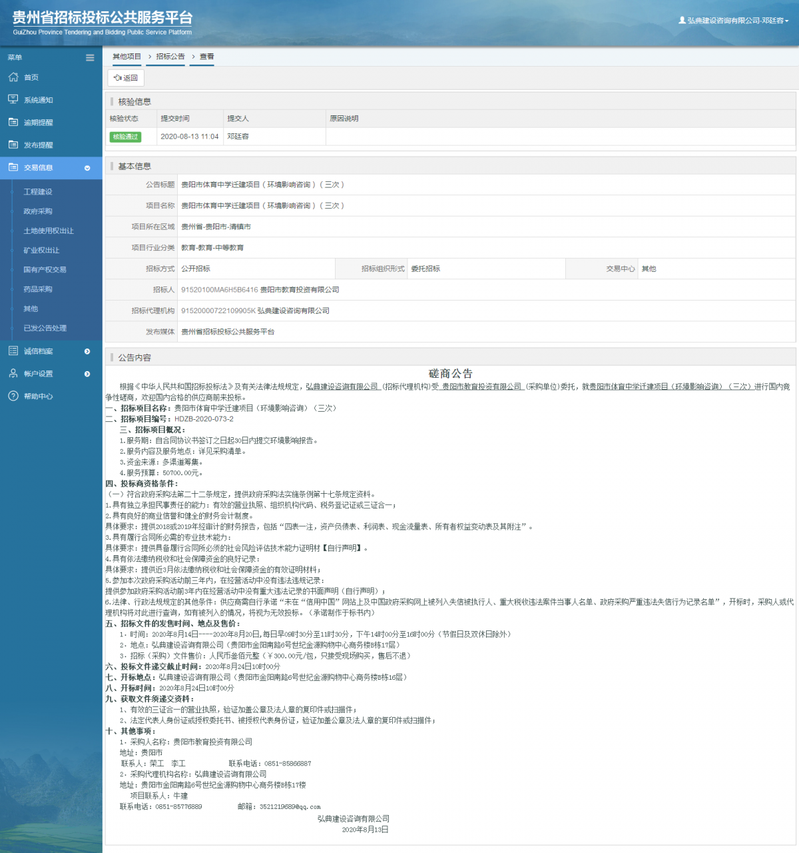
Task: Expand the 诚信档案 submenu arrow
Action: tap(87, 351)
